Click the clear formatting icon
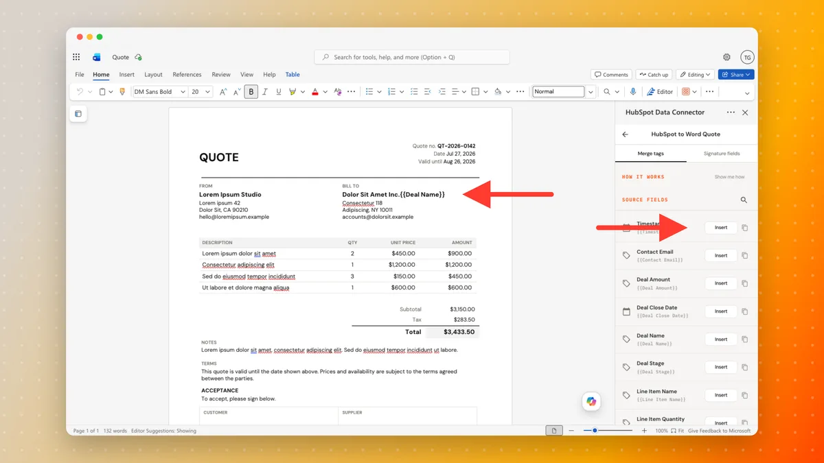The image size is (824, 463). click(x=337, y=91)
